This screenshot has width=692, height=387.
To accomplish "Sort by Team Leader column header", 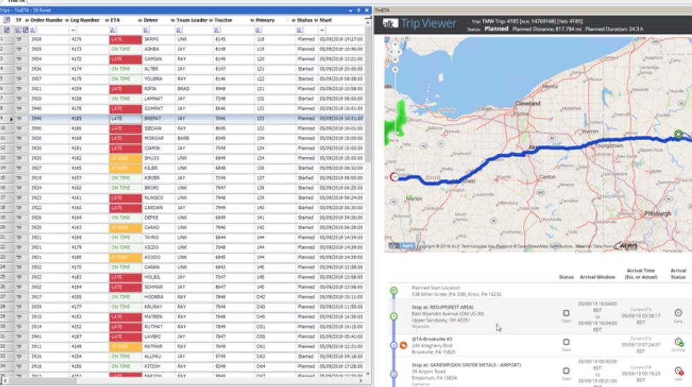I will click(191, 21).
